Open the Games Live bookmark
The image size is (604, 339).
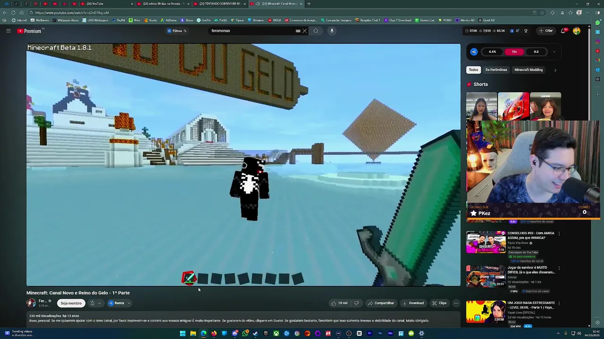pyautogui.click(x=425, y=20)
